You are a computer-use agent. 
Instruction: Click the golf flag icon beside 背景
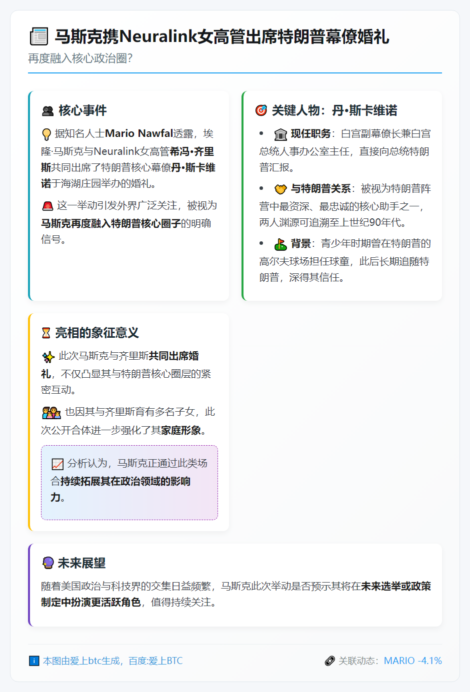point(280,244)
